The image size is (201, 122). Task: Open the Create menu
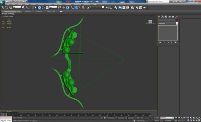coord(33,4)
